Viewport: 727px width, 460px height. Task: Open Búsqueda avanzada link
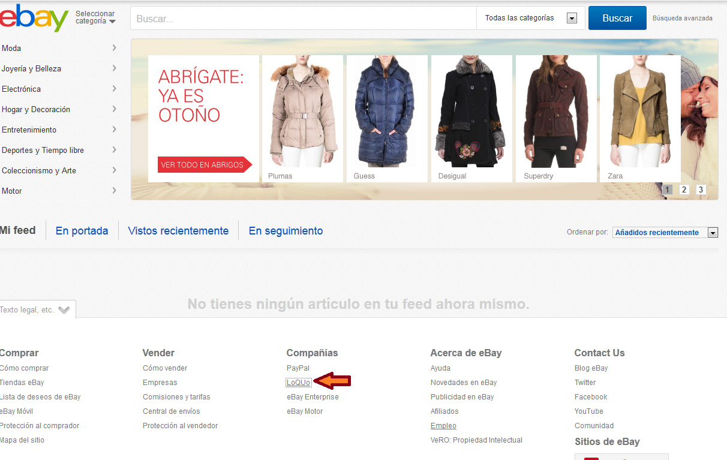[x=683, y=18]
